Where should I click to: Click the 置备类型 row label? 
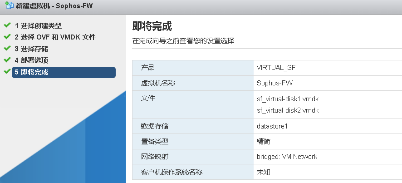pyautogui.click(x=155, y=141)
